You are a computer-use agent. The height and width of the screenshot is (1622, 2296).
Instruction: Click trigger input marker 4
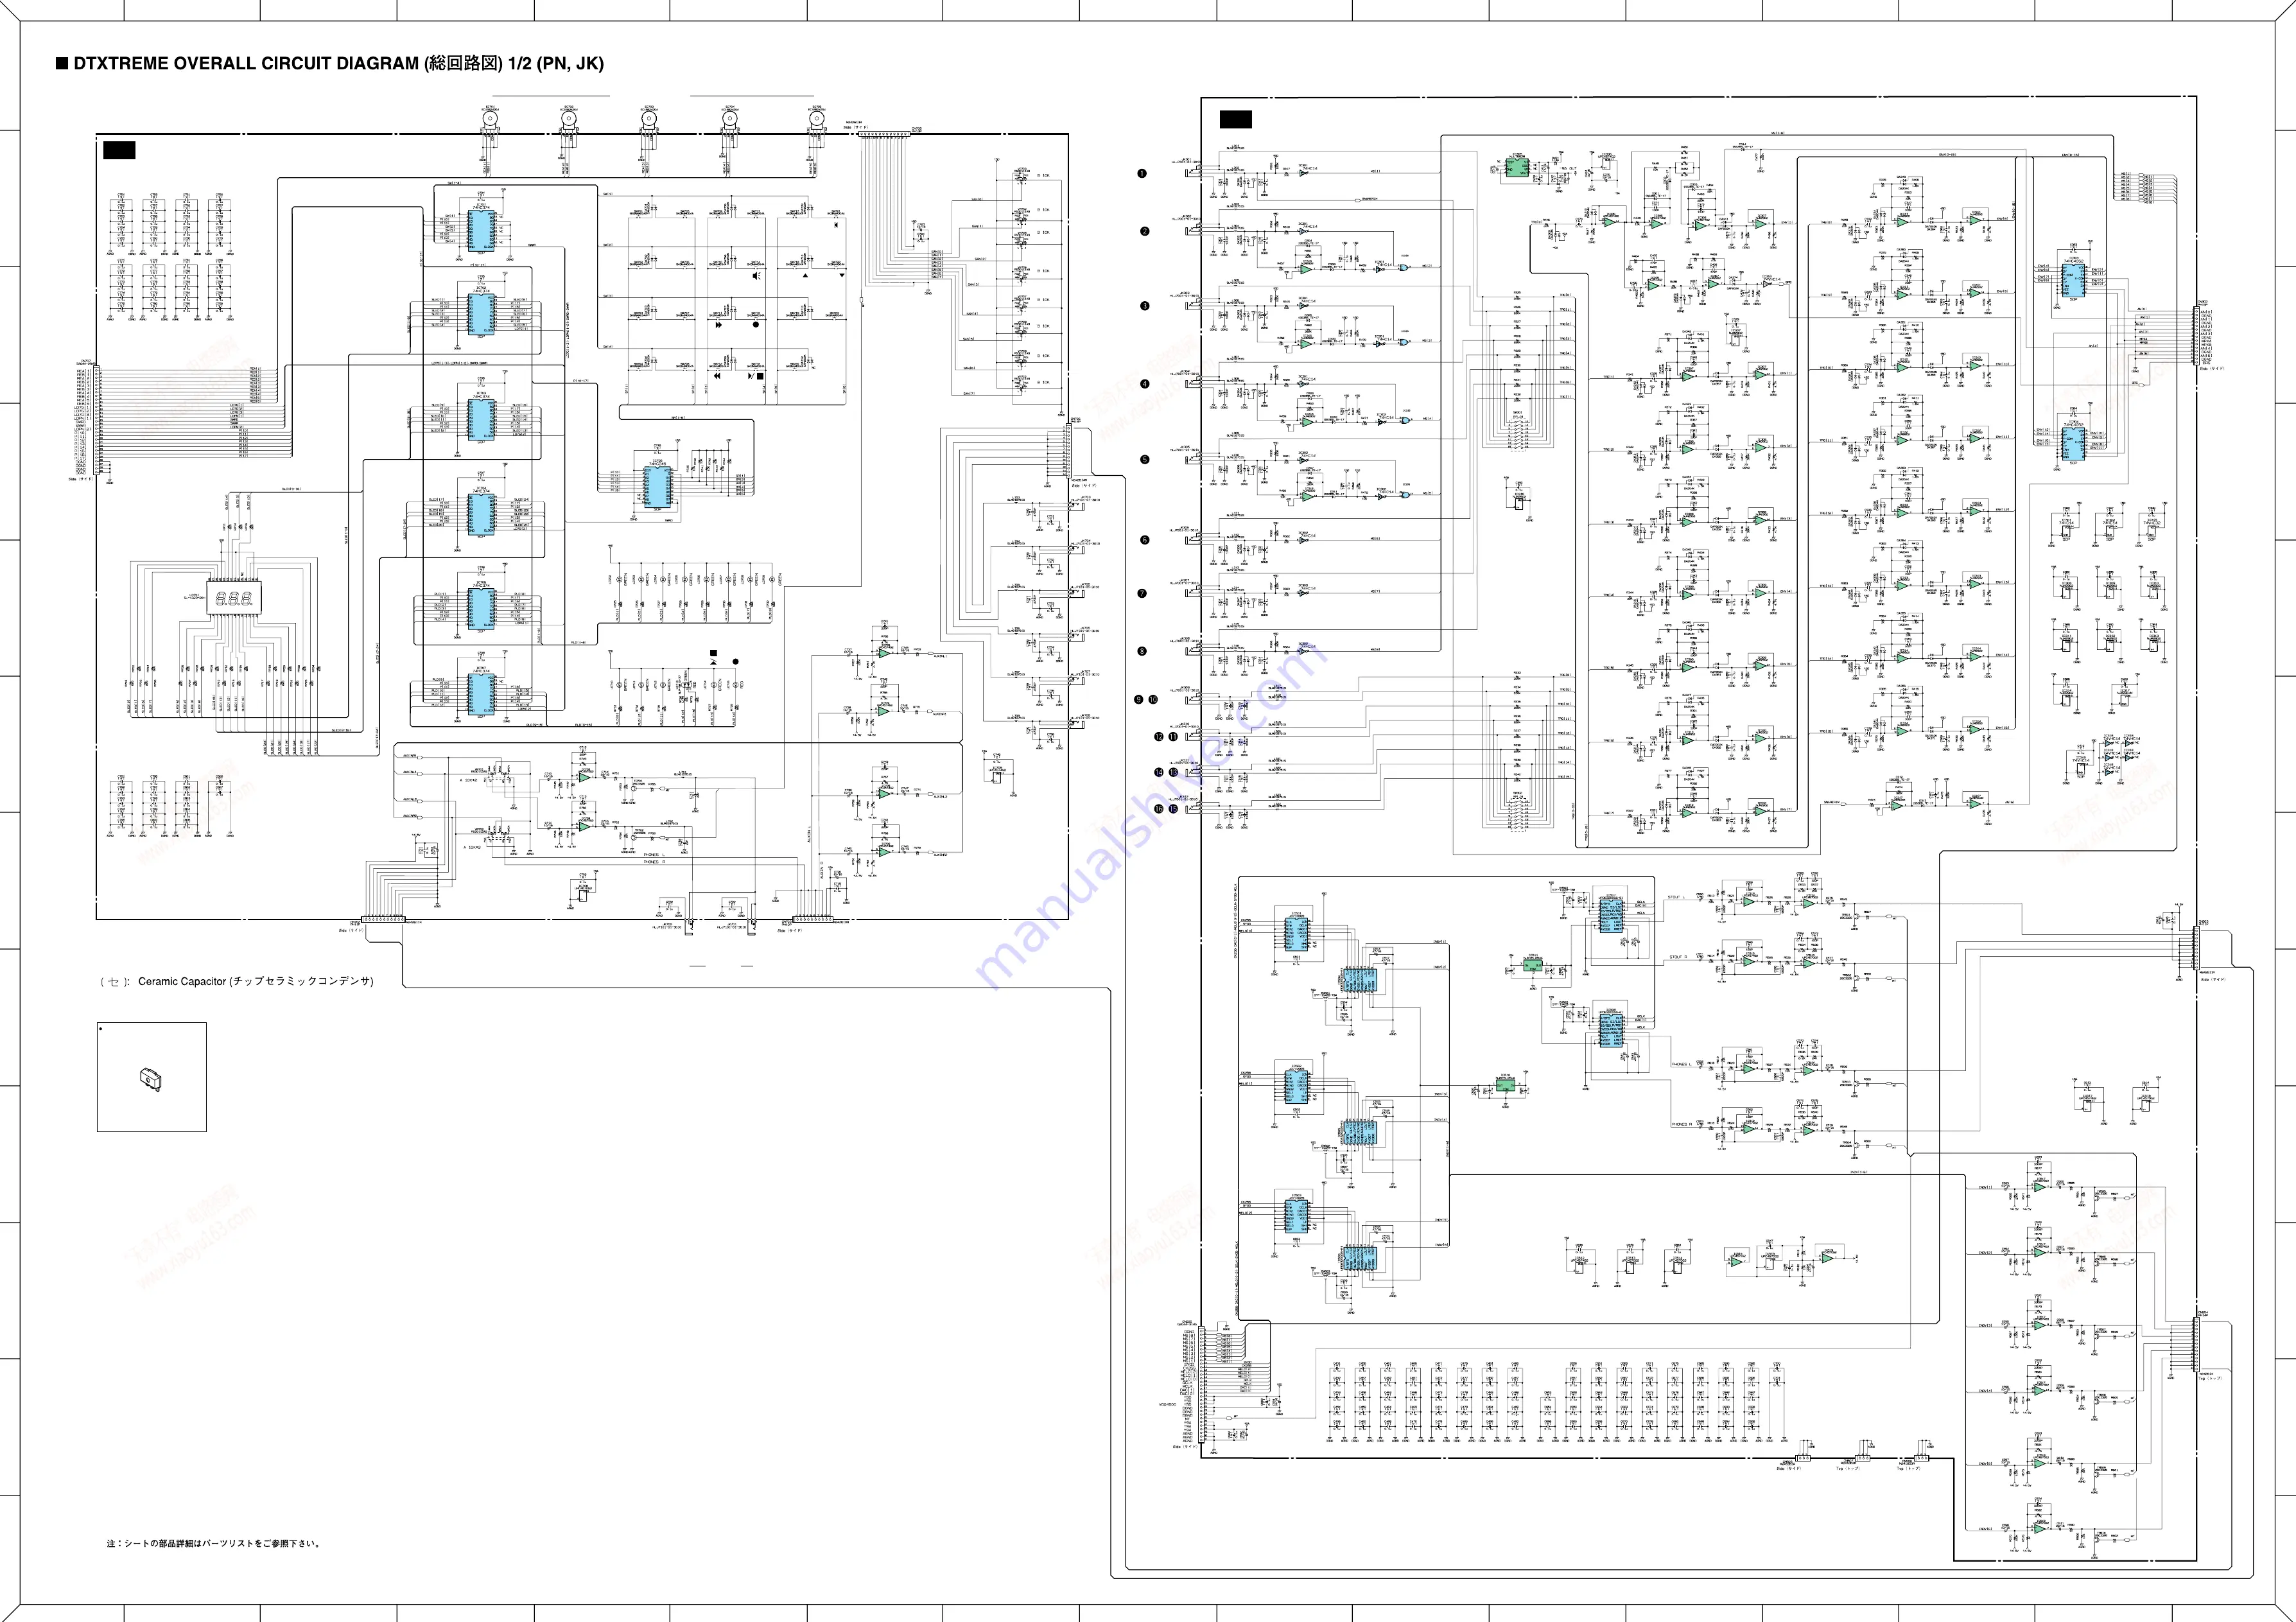tap(1145, 383)
